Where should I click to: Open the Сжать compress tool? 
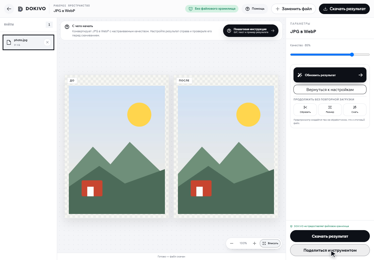pos(355,109)
